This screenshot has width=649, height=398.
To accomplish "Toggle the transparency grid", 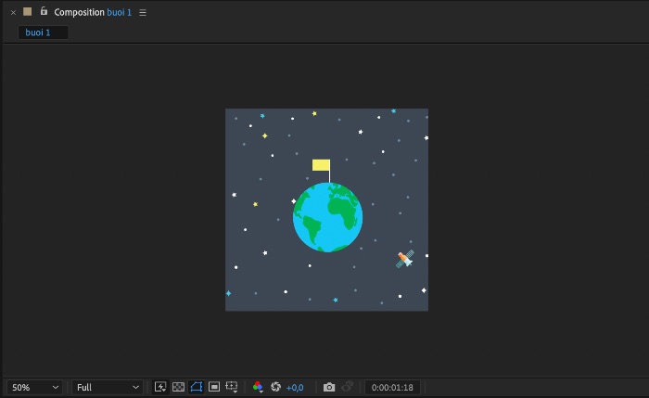I will pyautogui.click(x=178, y=387).
